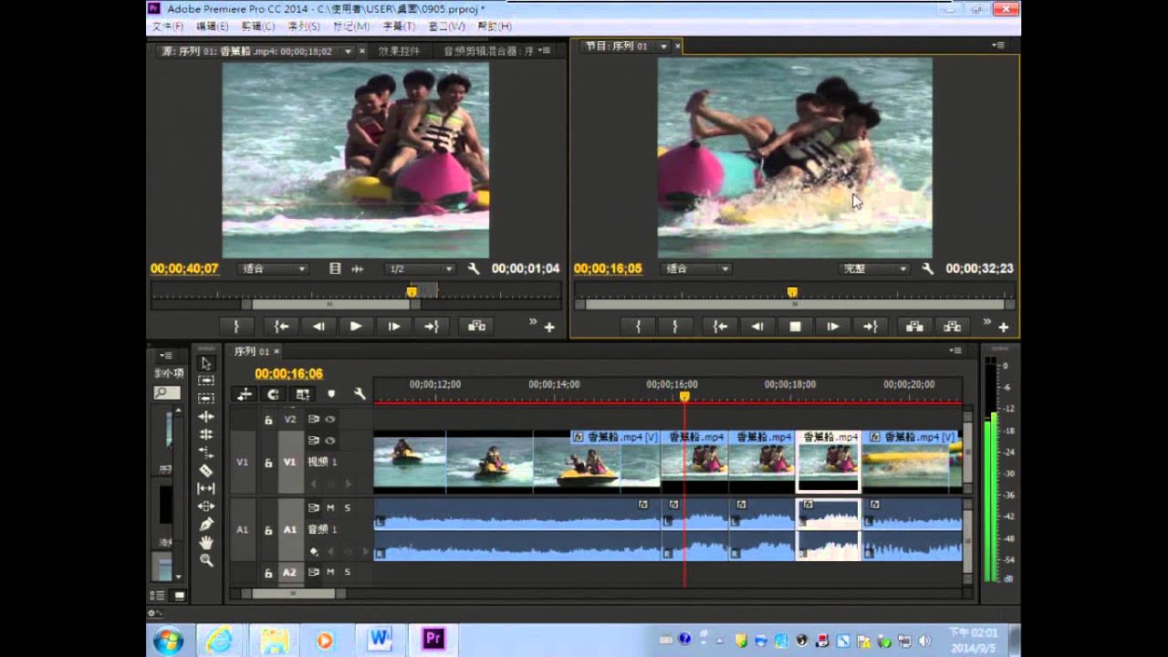The height and width of the screenshot is (657, 1168).
Task: Select the Selection arrow tool
Action: coord(206,363)
